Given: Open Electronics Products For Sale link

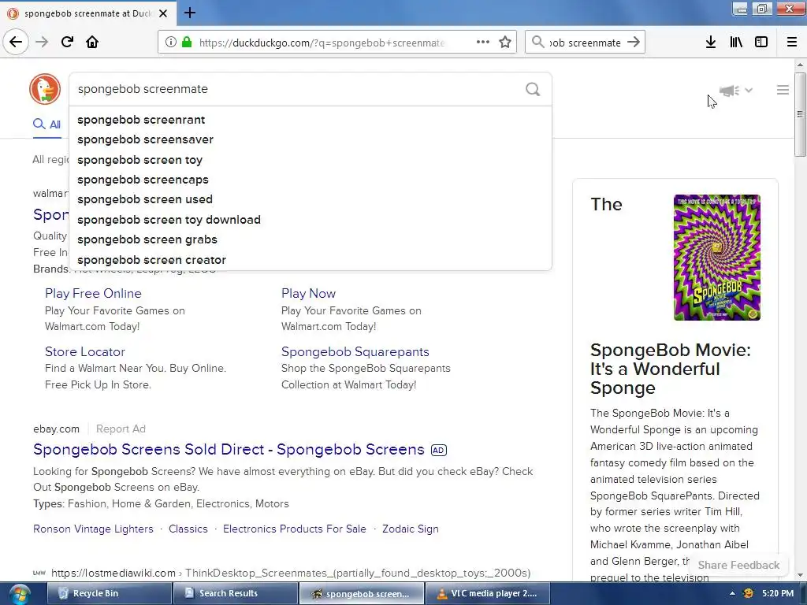Looking at the screenshot, I should point(295,529).
